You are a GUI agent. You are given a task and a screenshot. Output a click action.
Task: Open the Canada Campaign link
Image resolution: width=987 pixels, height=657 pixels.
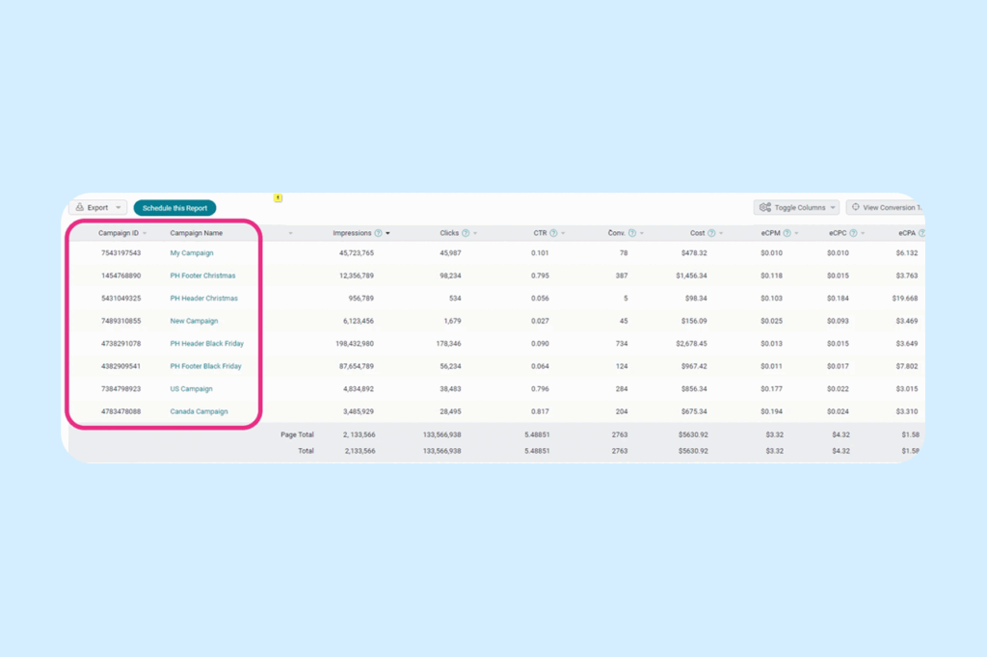(x=199, y=411)
